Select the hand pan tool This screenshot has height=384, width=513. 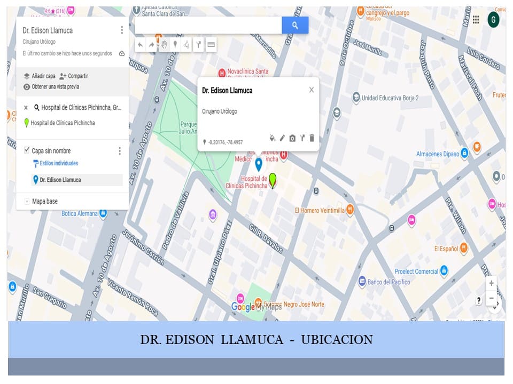coord(164,45)
